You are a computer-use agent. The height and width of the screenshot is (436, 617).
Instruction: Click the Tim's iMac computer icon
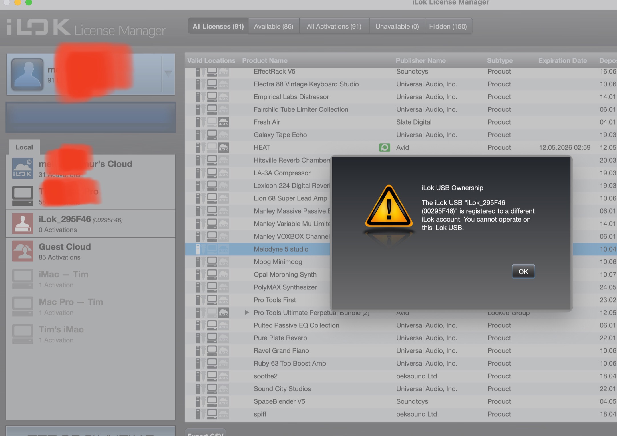[x=23, y=334]
